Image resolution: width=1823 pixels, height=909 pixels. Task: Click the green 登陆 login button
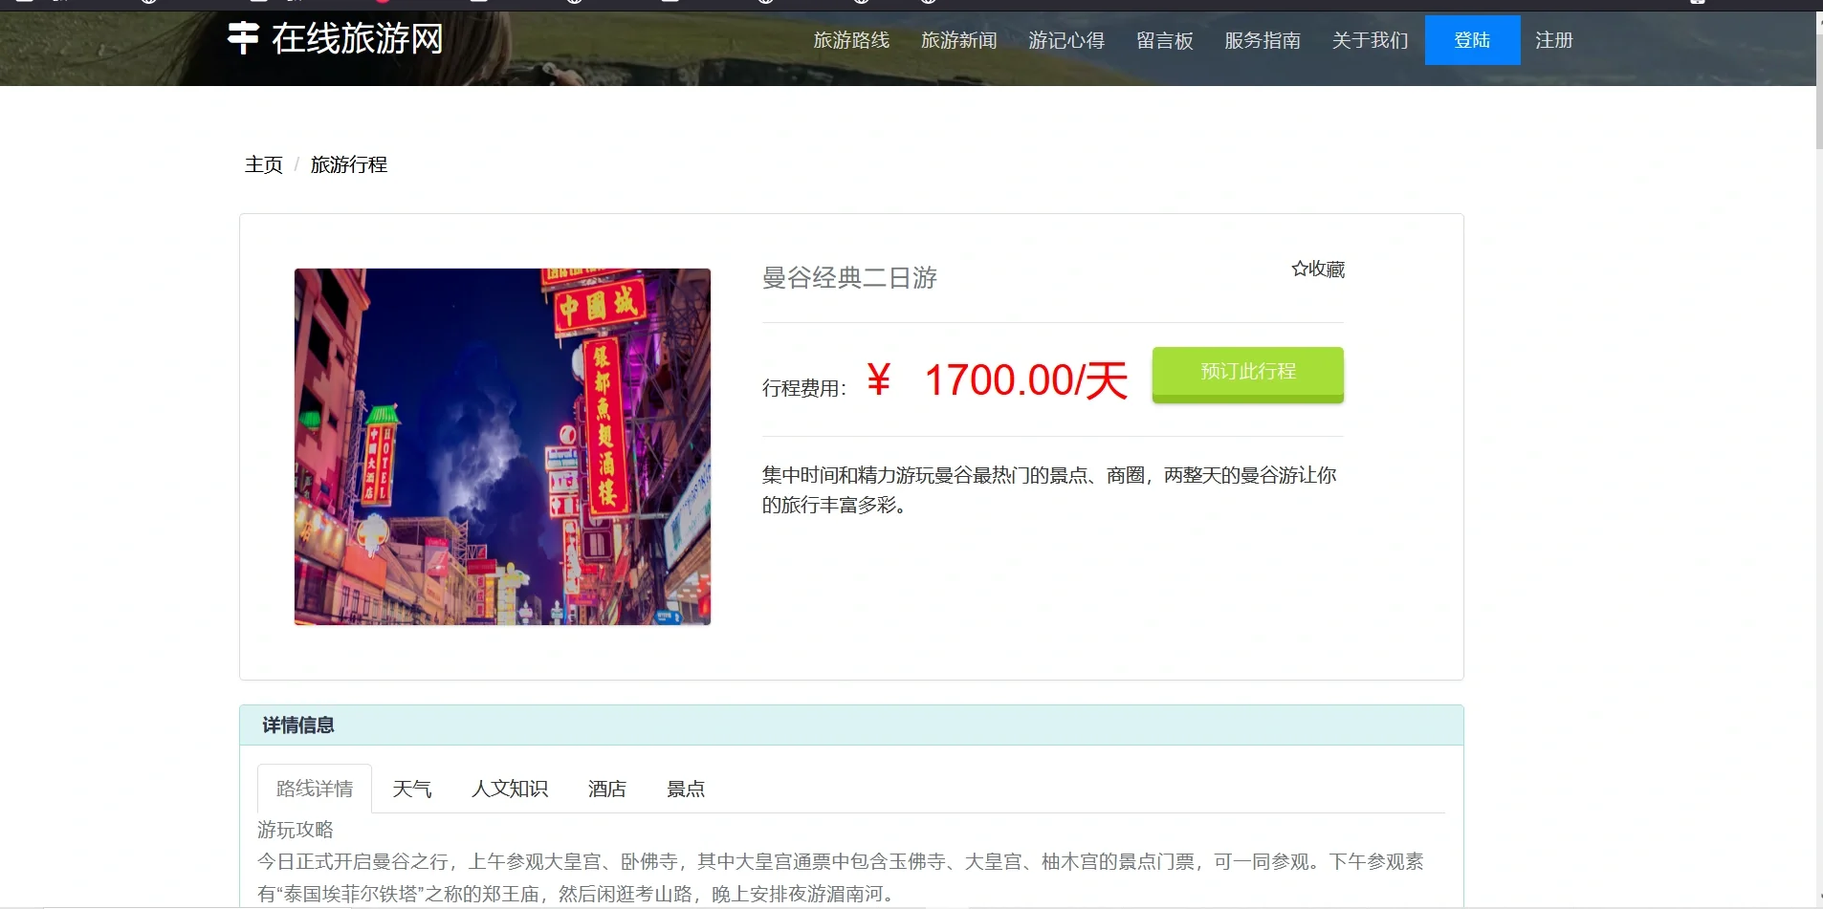click(x=1471, y=39)
